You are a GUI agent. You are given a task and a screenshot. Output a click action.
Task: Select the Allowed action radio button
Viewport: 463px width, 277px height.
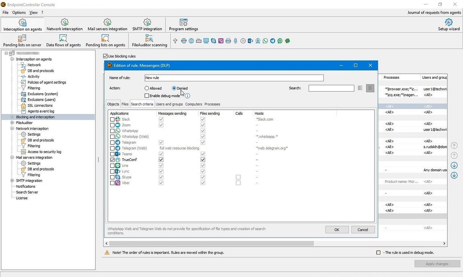click(147, 88)
